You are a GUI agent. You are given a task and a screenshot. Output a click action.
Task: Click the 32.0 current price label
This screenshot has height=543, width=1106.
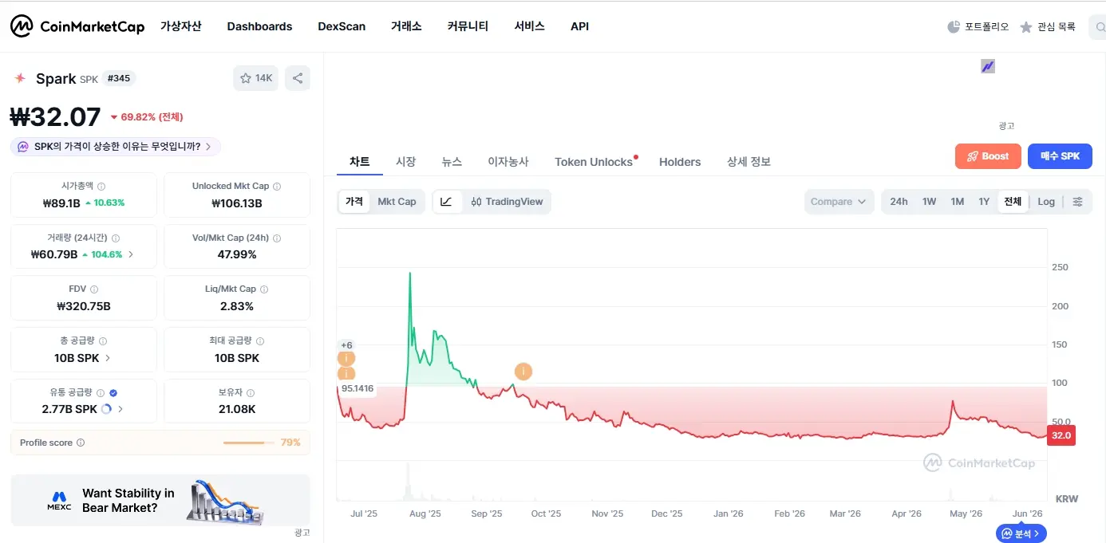coord(1061,435)
